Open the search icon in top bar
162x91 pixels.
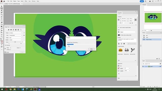click(x=146, y=1)
